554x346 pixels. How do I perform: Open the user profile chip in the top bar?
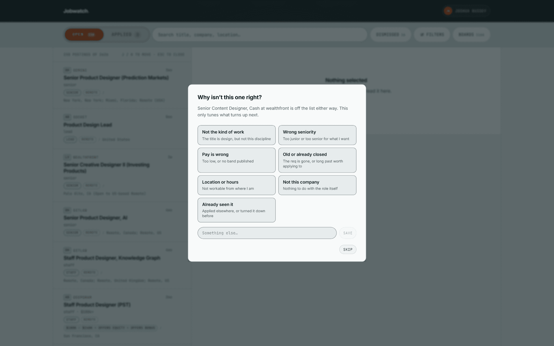(466, 11)
